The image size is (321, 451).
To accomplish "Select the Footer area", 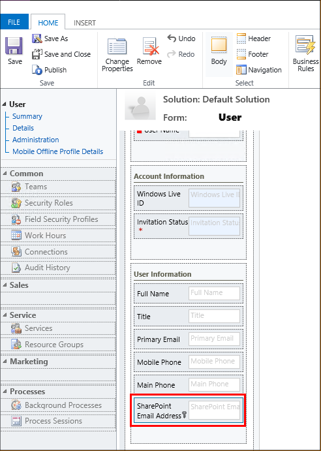I will (x=252, y=54).
